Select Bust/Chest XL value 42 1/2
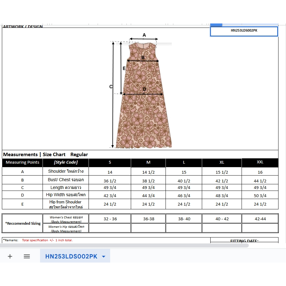 click(222, 181)
